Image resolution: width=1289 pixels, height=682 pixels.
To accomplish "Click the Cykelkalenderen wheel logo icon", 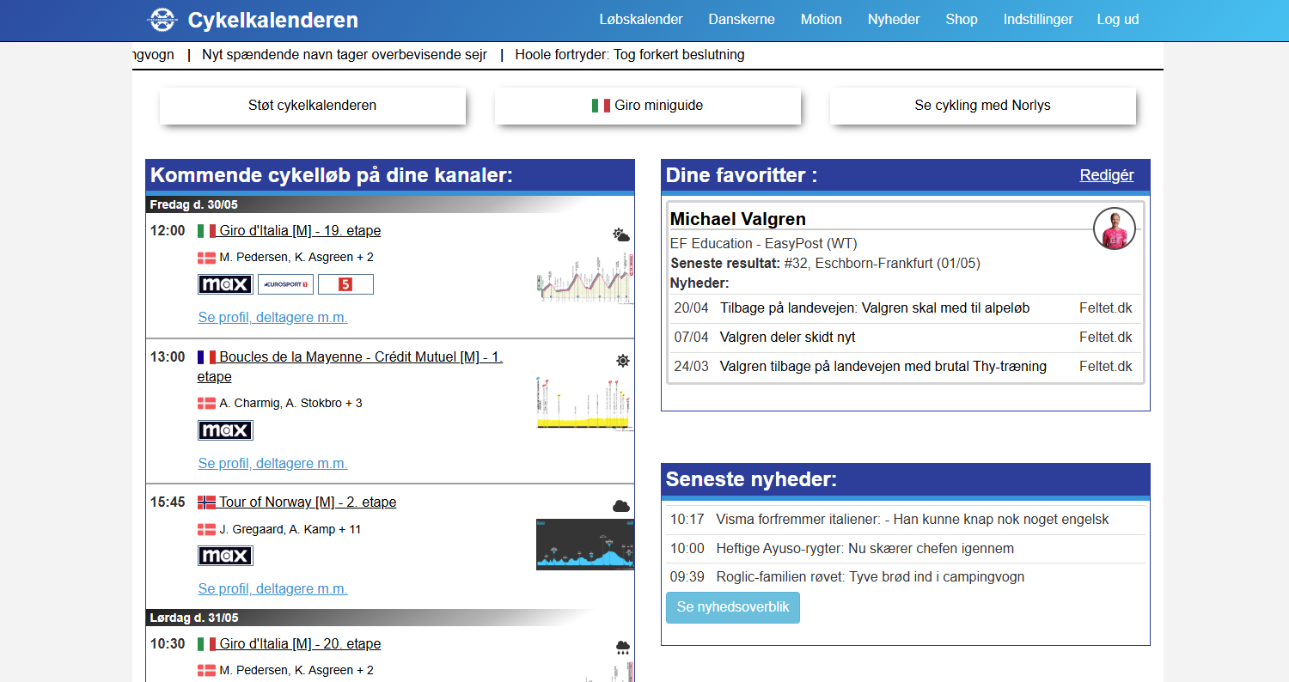I will click(162, 20).
